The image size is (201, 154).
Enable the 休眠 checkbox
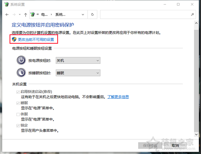[x=18, y=114]
